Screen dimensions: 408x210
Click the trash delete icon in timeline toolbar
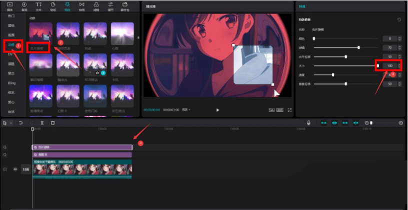pyautogui.click(x=53, y=123)
